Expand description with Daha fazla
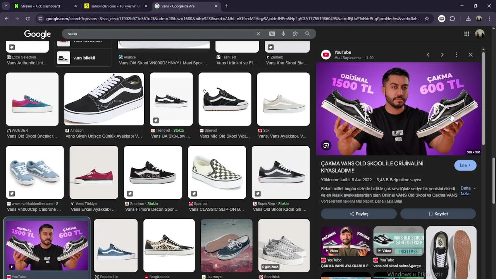The width and height of the screenshot is (496, 279). pos(468,191)
